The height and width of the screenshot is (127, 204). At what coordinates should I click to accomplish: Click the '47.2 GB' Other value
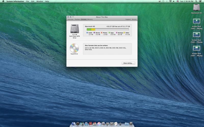tap(127, 35)
